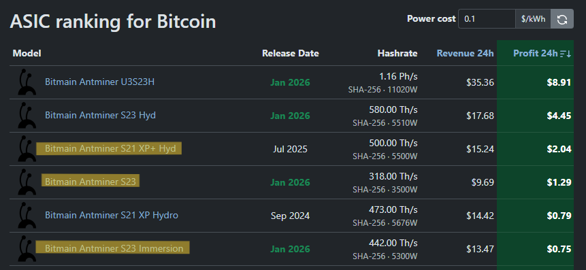Viewport: 586px width, 270px height.
Task: Click the $1.29 profit value
Action: [x=559, y=182]
